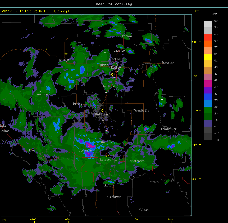Click the Sundre town label

click(77, 104)
